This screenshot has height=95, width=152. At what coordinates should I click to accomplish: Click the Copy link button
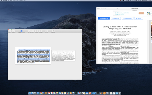click(139, 18)
